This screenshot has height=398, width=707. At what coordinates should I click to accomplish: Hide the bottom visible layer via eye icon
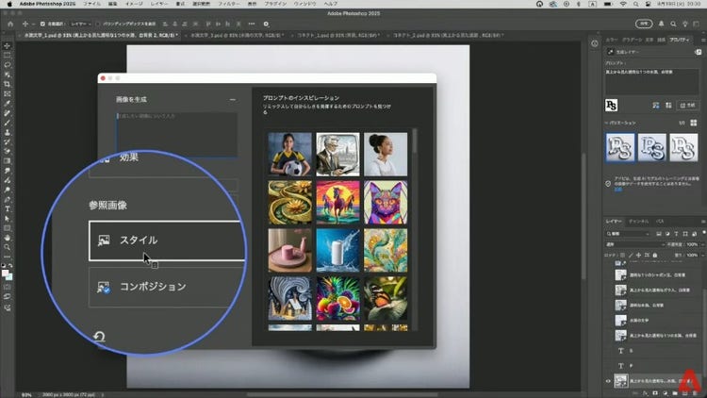[x=608, y=381]
